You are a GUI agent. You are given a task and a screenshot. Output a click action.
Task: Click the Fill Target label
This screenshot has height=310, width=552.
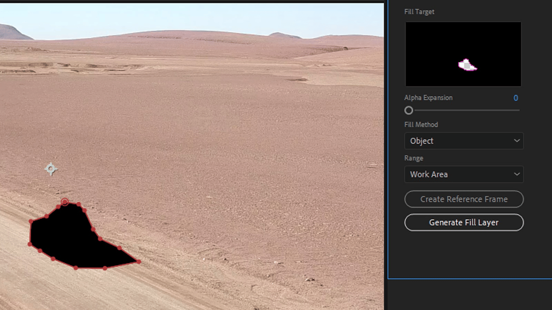419,12
